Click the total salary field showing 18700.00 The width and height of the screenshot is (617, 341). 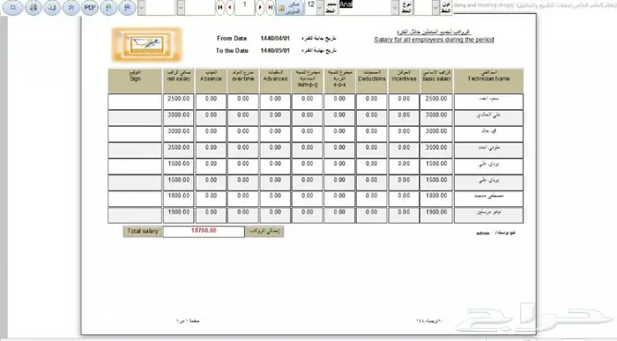(x=204, y=231)
